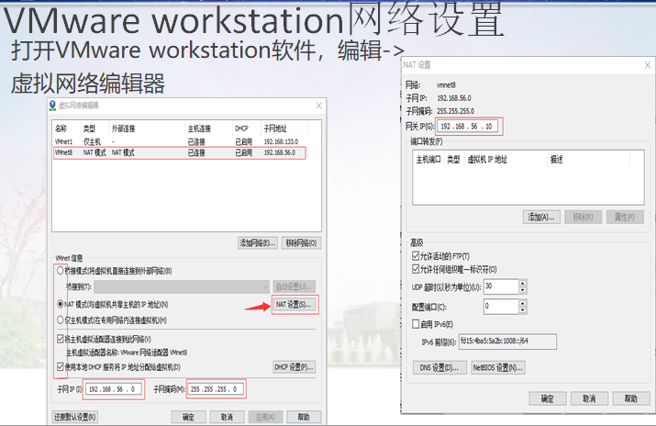Open DNS 设置 in NAT dialog
The height and width of the screenshot is (426, 656).
[439, 367]
